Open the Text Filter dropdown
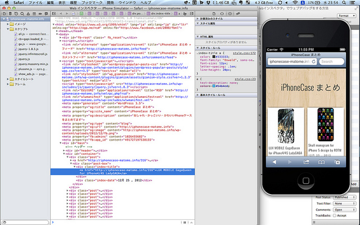The height and width of the screenshot is (225, 360). pyautogui.click(x=344, y=204)
